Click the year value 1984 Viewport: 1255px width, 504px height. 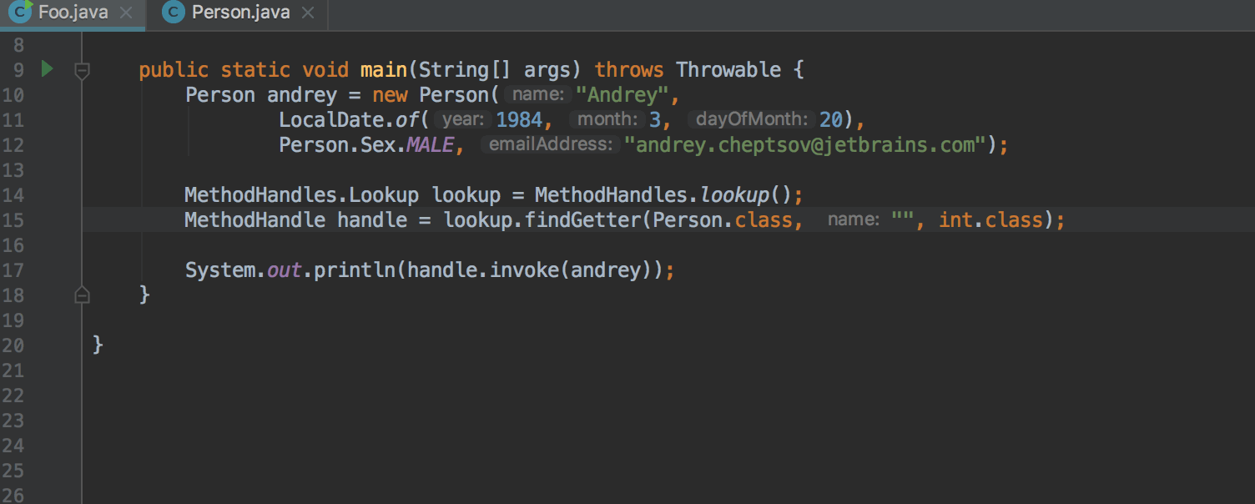[519, 119]
